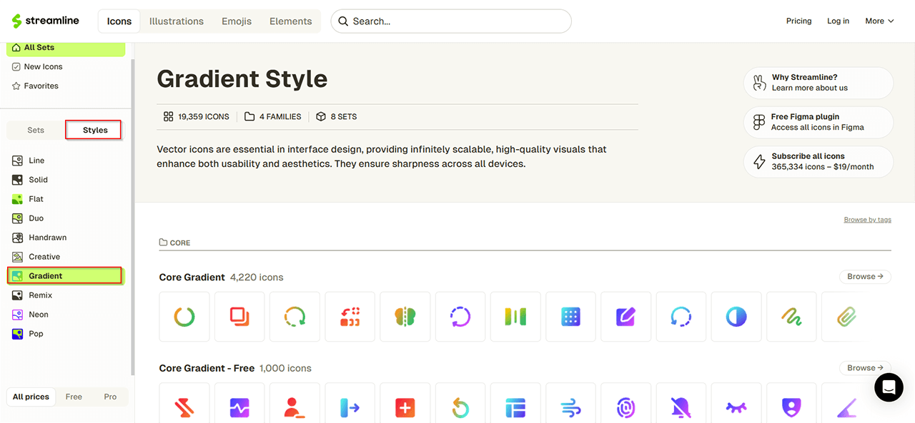This screenshot has width=915, height=423.
Task: Show icons at All prices
Action: (32, 397)
